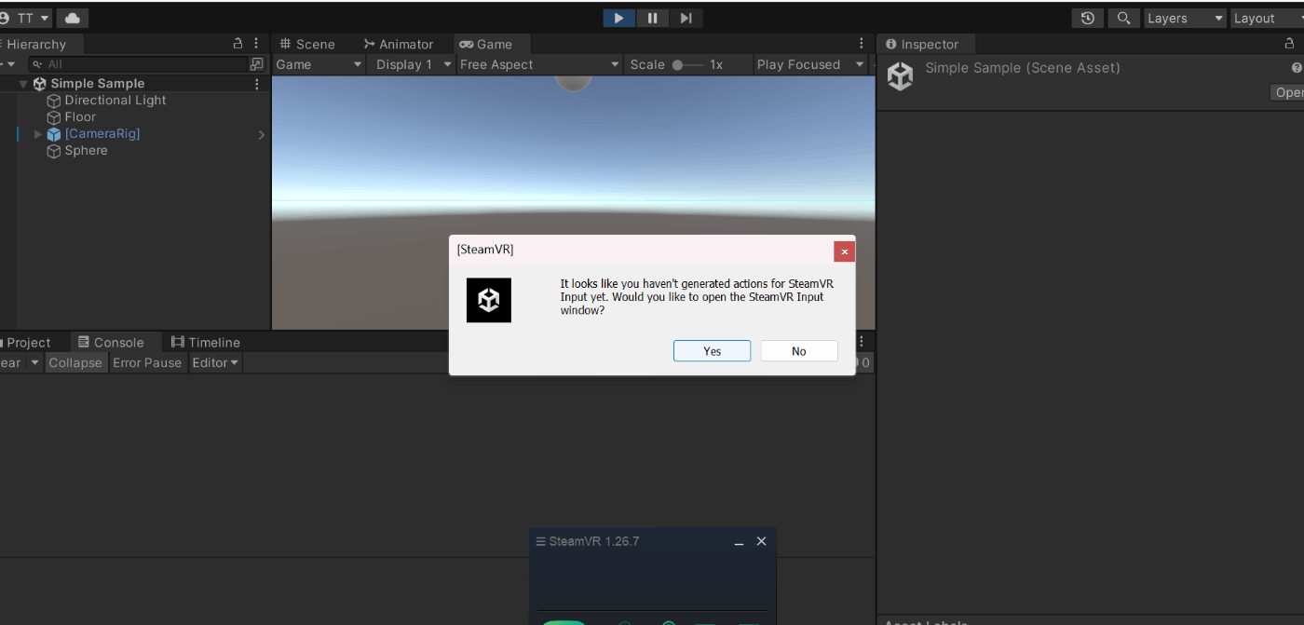Select the Directional Light row text

115,101
